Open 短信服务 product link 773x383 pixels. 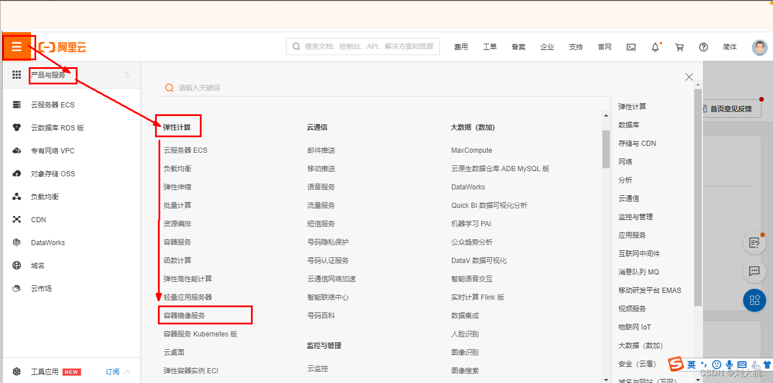[x=321, y=224]
